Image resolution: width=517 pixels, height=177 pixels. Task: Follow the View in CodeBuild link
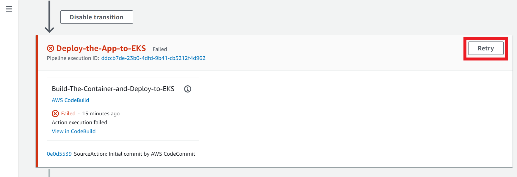[74, 131]
